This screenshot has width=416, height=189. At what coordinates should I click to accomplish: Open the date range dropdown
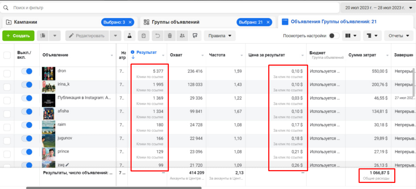coord(378,8)
